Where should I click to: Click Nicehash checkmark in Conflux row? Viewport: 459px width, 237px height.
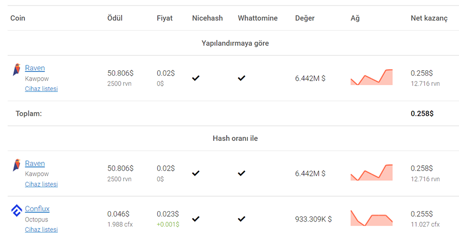point(196,219)
